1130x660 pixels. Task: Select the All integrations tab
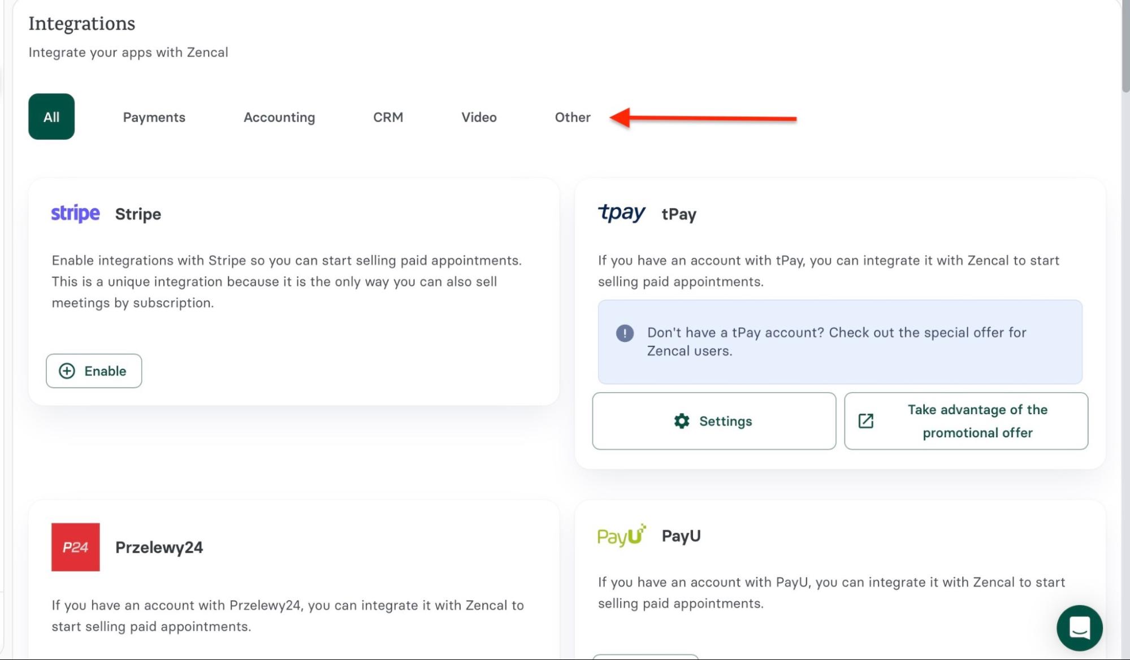pyautogui.click(x=51, y=116)
